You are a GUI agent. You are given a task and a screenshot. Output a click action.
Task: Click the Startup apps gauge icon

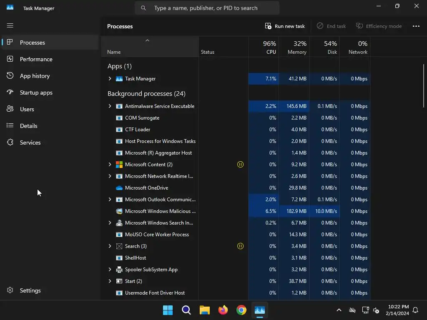pos(10,92)
